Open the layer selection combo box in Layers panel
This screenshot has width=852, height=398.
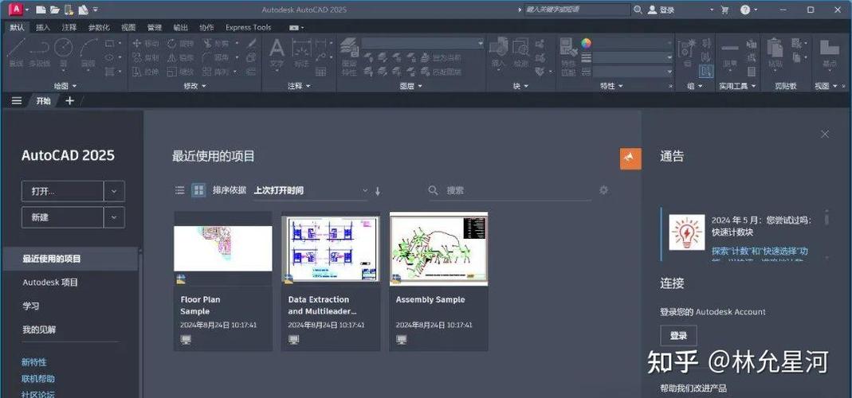pyautogui.click(x=422, y=43)
